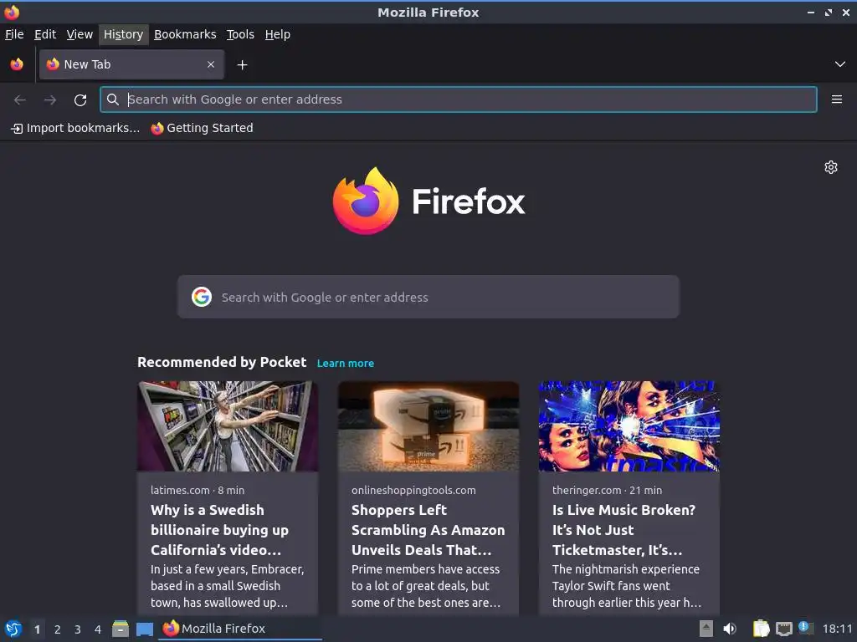Open the theringer.com concert article thumbnail
Viewport: 857px width, 642px height.
tap(629, 426)
